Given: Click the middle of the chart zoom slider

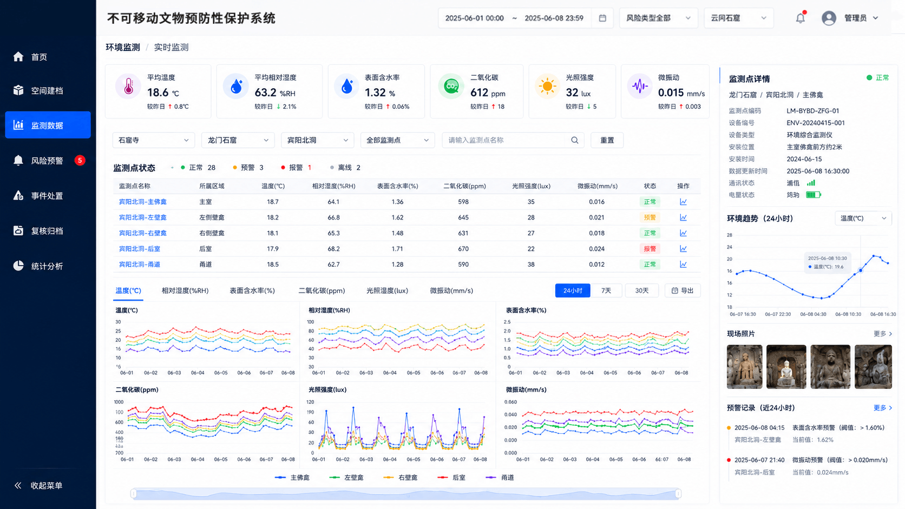Looking at the screenshot, I should click(406, 493).
